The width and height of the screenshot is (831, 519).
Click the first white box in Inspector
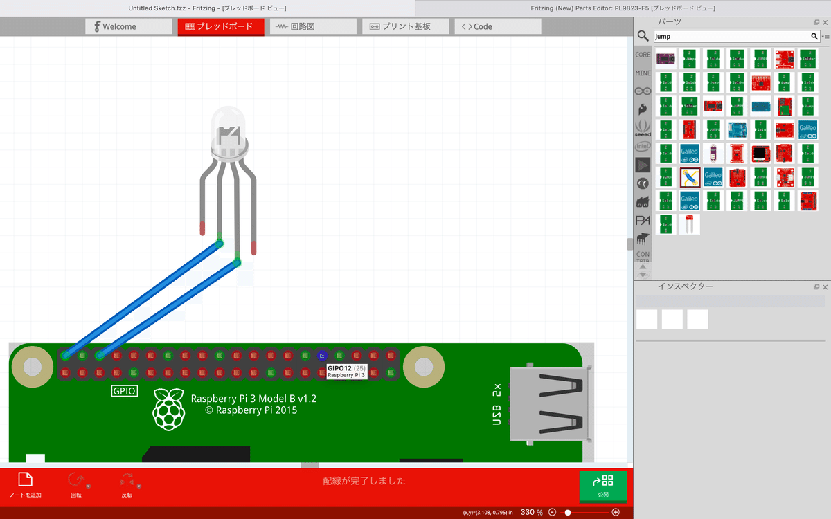[647, 319]
